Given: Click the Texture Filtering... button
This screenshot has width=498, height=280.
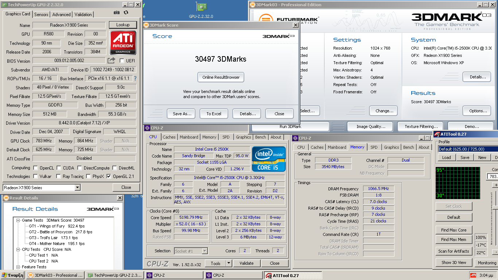Looking at the screenshot, I should [x=421, y=127].
